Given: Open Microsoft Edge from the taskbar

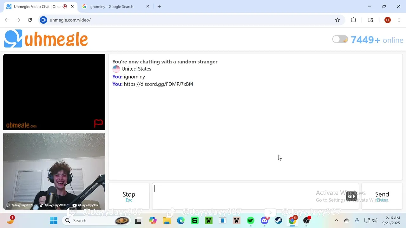Looking at the screenshot, I should point(181,220).
